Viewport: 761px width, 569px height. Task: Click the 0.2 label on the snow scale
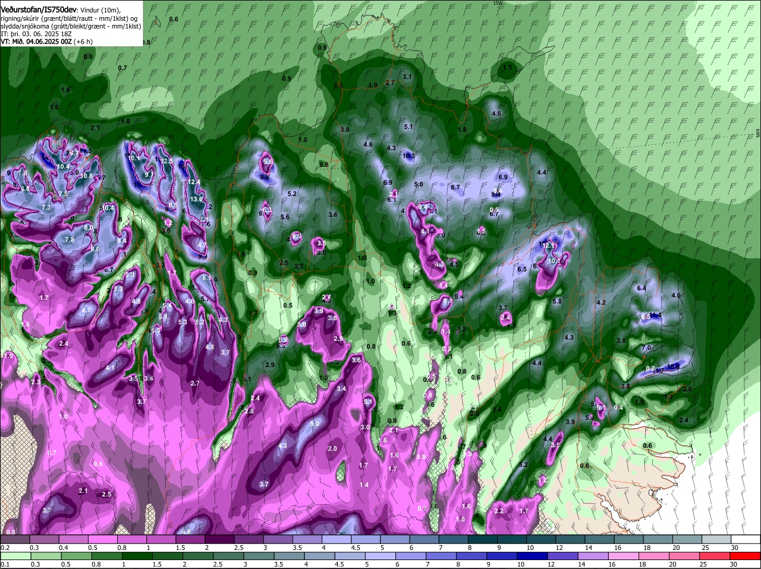pyautogui.click(x=5, y=548)
